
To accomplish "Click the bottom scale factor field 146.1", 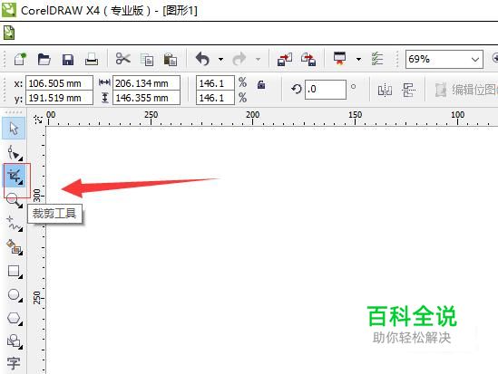I will click(215, 98).
